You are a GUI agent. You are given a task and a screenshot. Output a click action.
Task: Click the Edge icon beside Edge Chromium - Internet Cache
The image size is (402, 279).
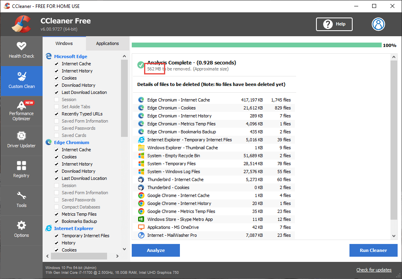[x=141, y=100]
